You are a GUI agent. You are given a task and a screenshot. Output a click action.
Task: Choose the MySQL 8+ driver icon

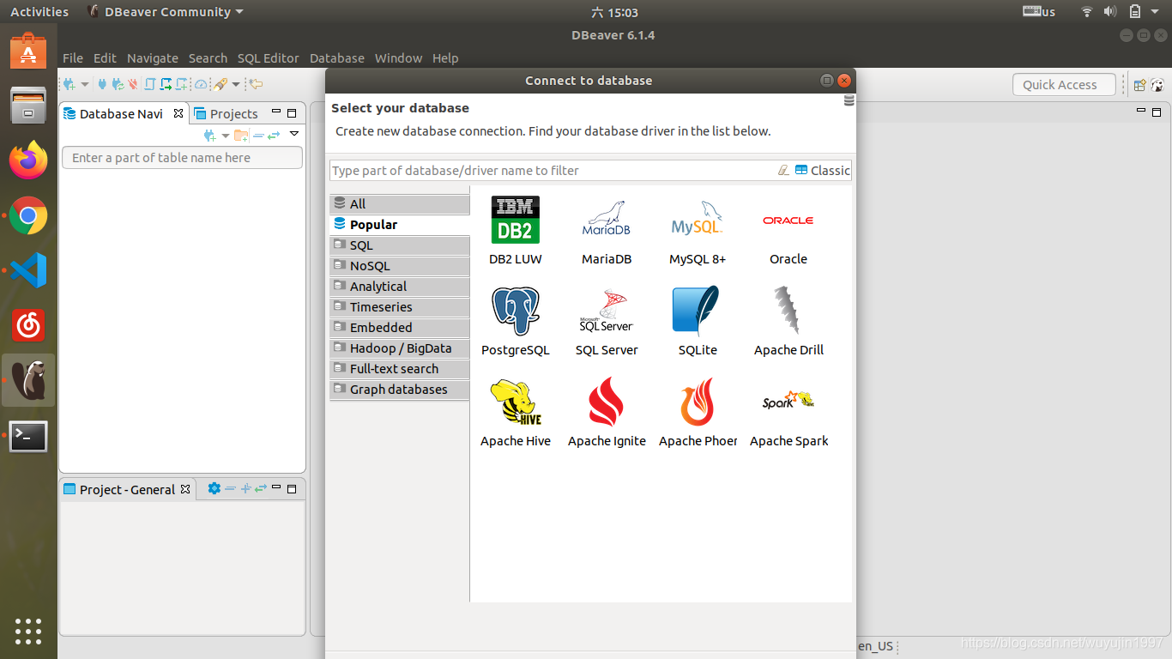tap(698, 220)
